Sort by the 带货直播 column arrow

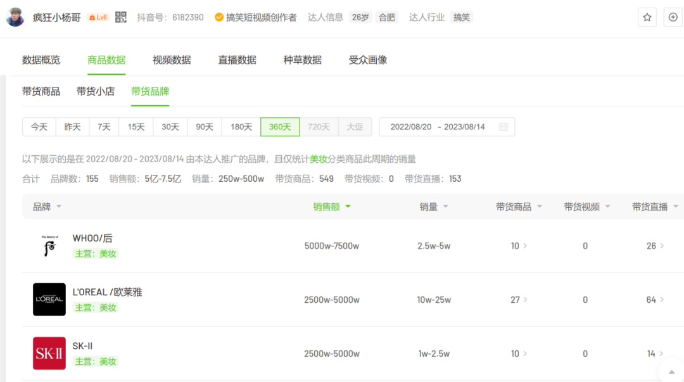pos(676,207)
